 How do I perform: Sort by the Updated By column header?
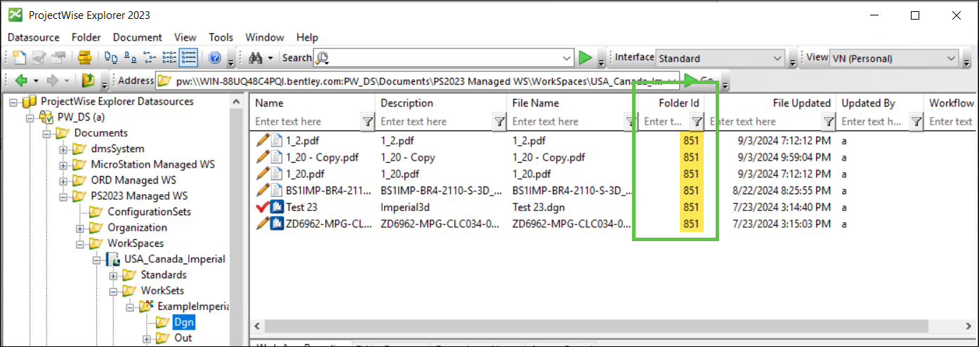pos(880,103)
